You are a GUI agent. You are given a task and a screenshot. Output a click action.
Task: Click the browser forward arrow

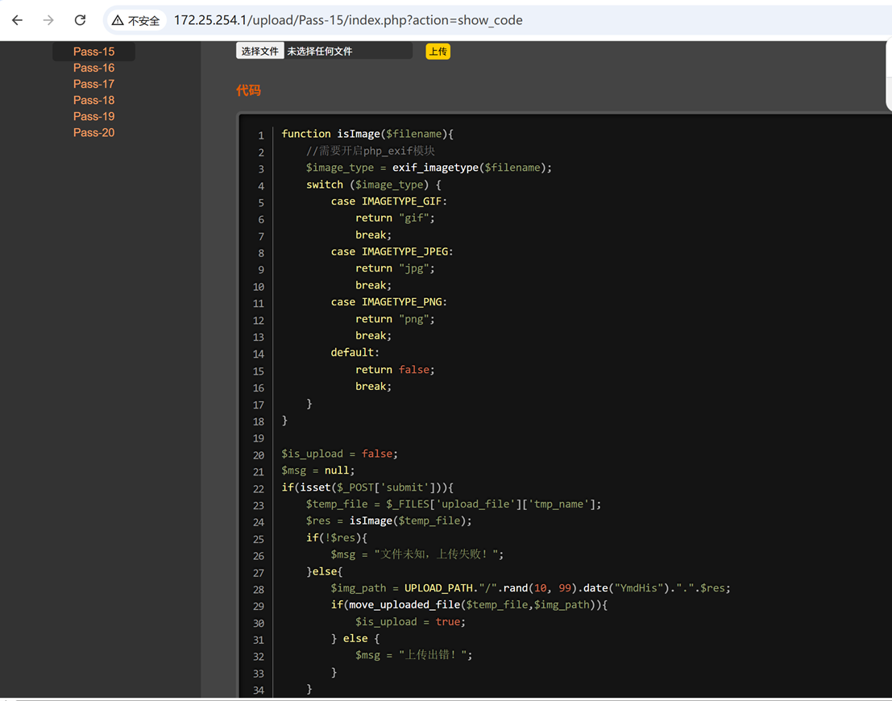[x=48, y=20]
